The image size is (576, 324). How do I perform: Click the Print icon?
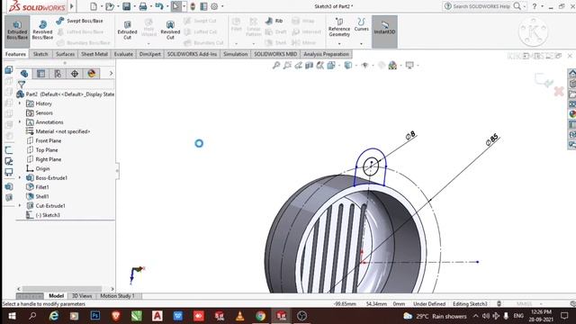click(143, 6)
